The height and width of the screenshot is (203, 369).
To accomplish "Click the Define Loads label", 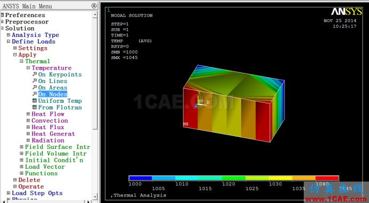I will [x=34, y=41].
